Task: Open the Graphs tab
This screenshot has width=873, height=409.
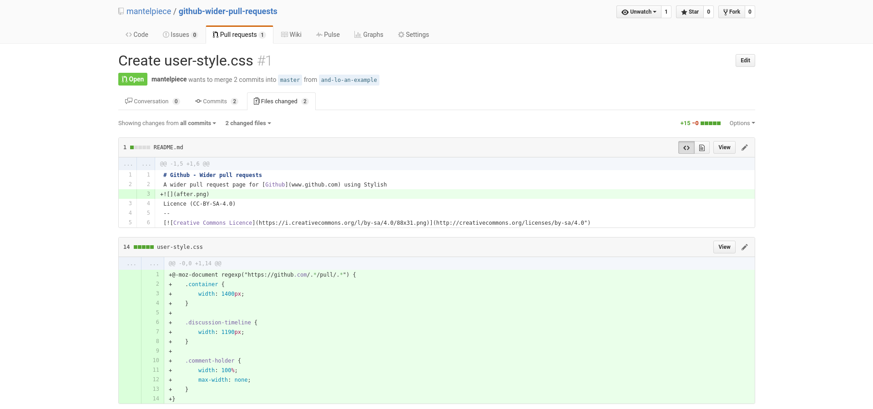Action: pyautogui.click(x=369, y=35)
